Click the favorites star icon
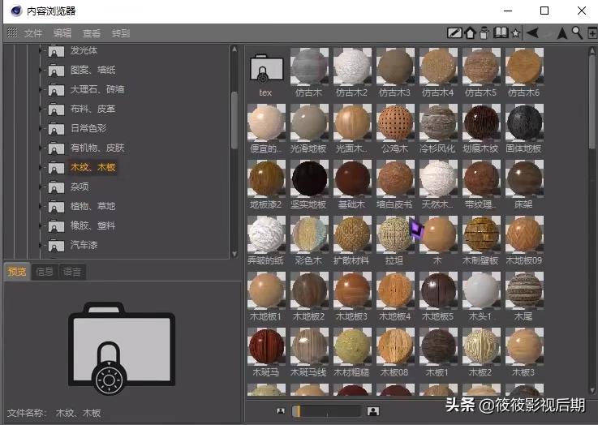The height and width of the screenshot is (425, 598). (x=515, y=33)
